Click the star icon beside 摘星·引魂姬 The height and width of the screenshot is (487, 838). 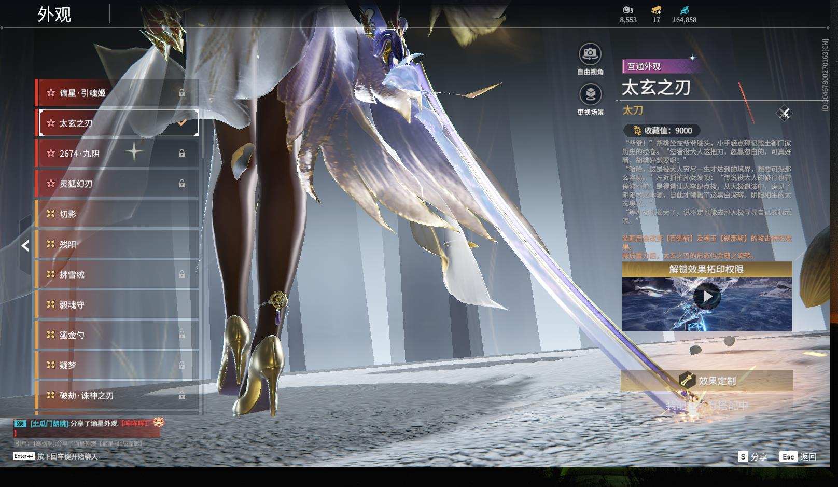click(x=51, y=93)
